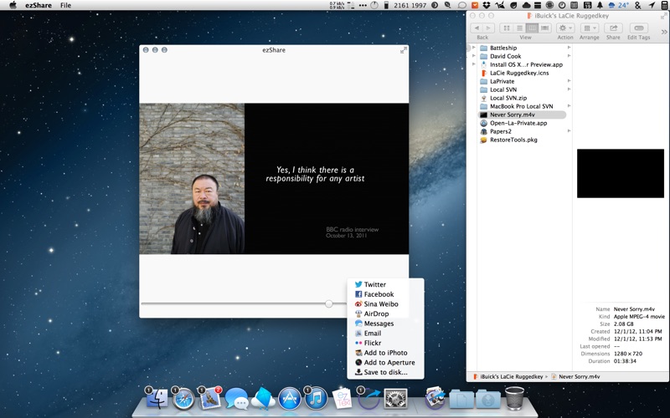Click the video preview in ezShare window
The height and width of the screenshot is (418, 670).
coord(274,178)
